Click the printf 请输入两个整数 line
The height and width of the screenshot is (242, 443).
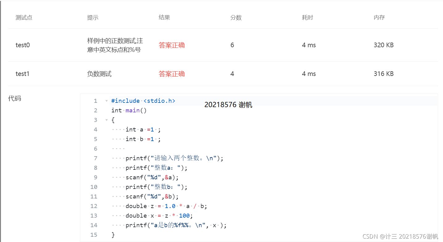click(174, 158)
